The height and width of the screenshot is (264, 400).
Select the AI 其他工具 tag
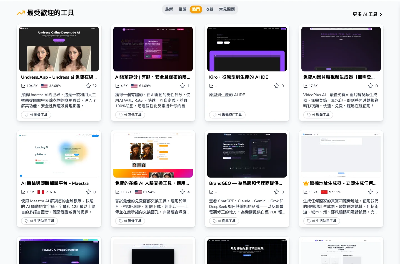[x=130, y=115]
